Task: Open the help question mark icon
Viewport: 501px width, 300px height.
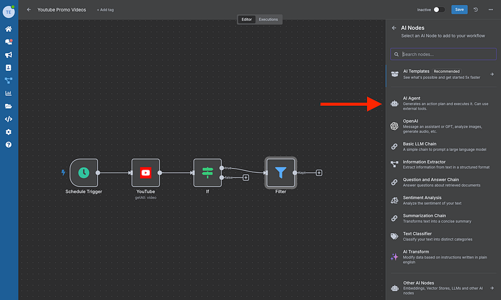Action: (9, 145)
